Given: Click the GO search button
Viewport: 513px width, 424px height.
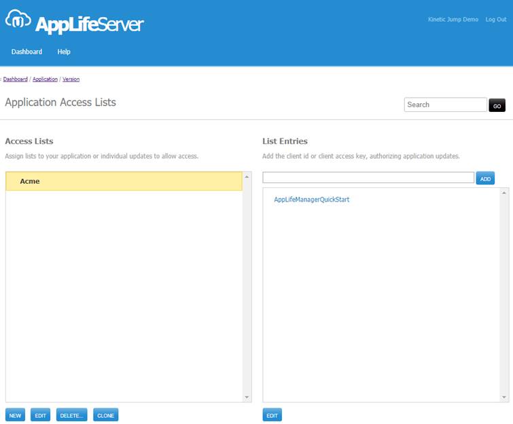Looking at the screenshot, I should click(x=497, y=105).
